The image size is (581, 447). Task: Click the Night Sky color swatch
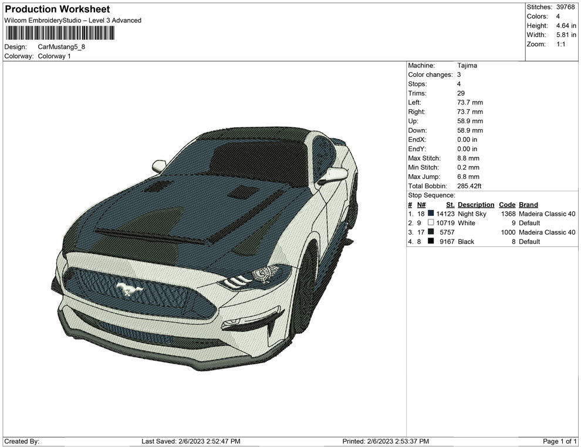(x=431, y=214)
